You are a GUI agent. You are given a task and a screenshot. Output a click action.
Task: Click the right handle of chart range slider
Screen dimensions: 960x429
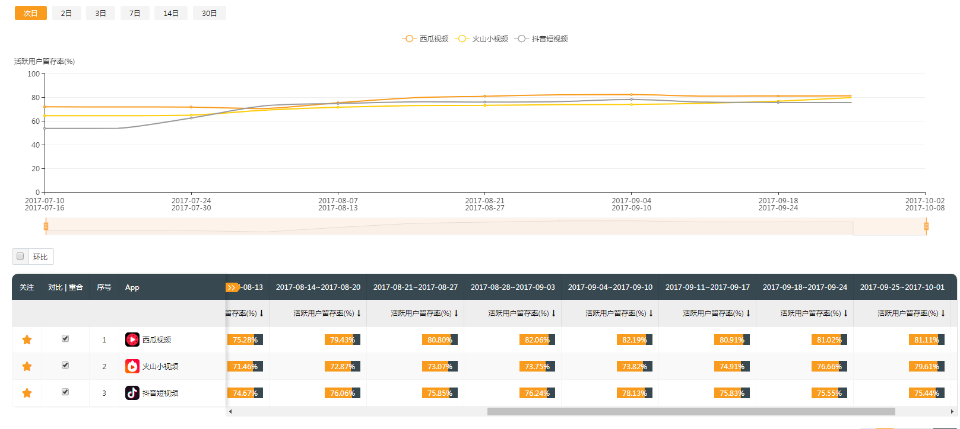(926, 226)
